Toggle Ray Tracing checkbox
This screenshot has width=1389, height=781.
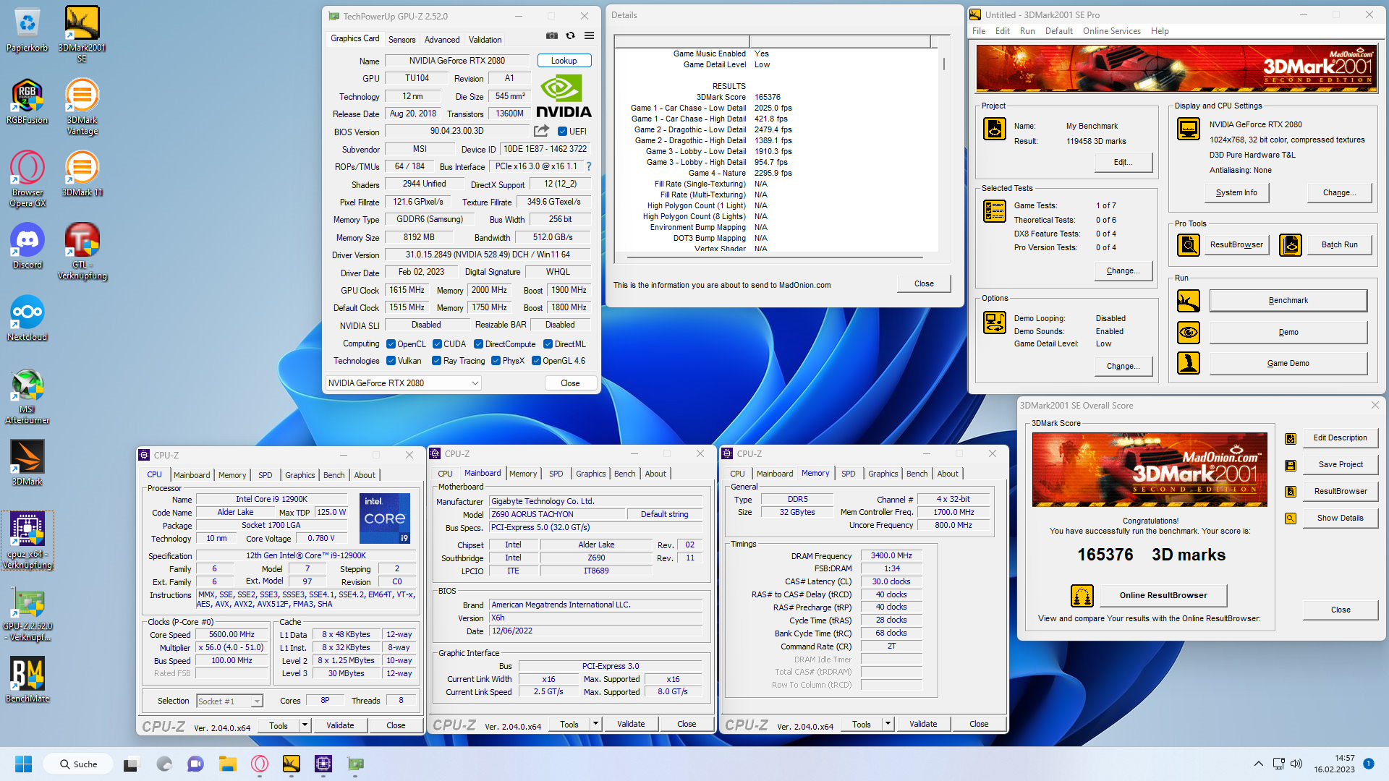click(436, 361)
